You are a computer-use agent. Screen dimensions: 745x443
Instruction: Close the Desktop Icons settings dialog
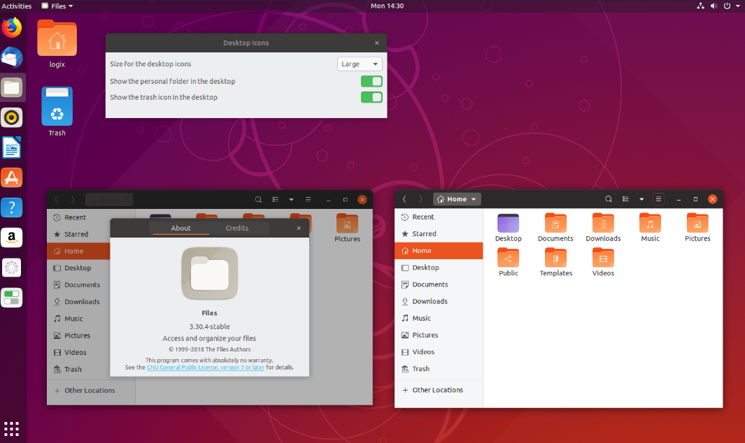(377, 43)
